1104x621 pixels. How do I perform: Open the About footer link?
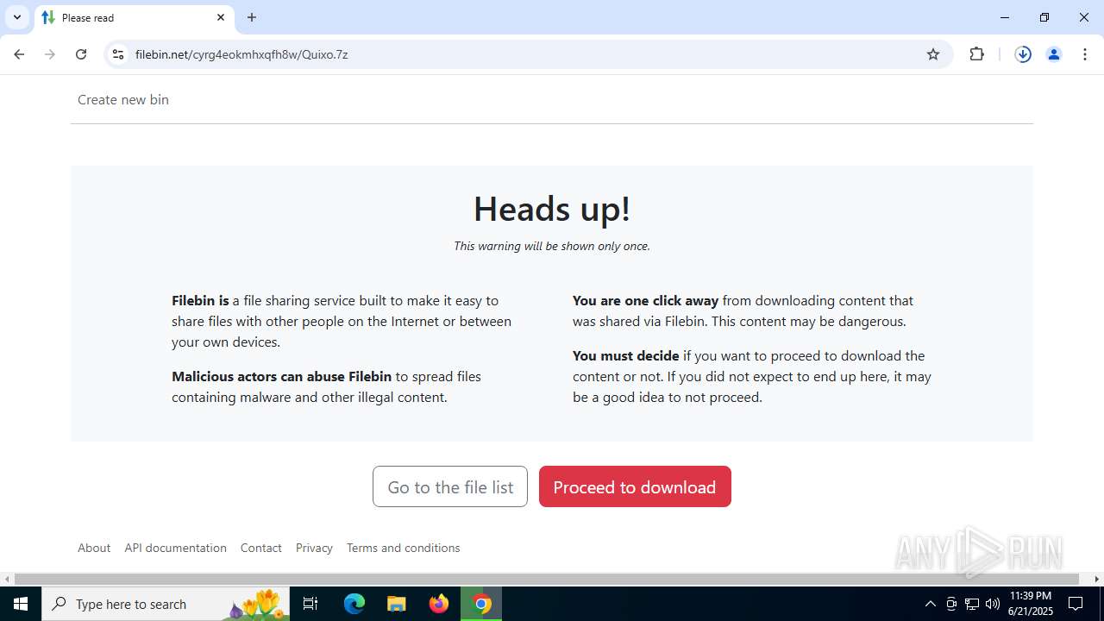[x=94, y=548]
